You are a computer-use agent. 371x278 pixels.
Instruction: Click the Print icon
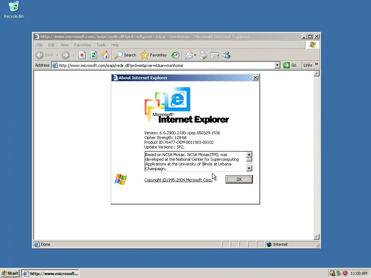[203, 55]
